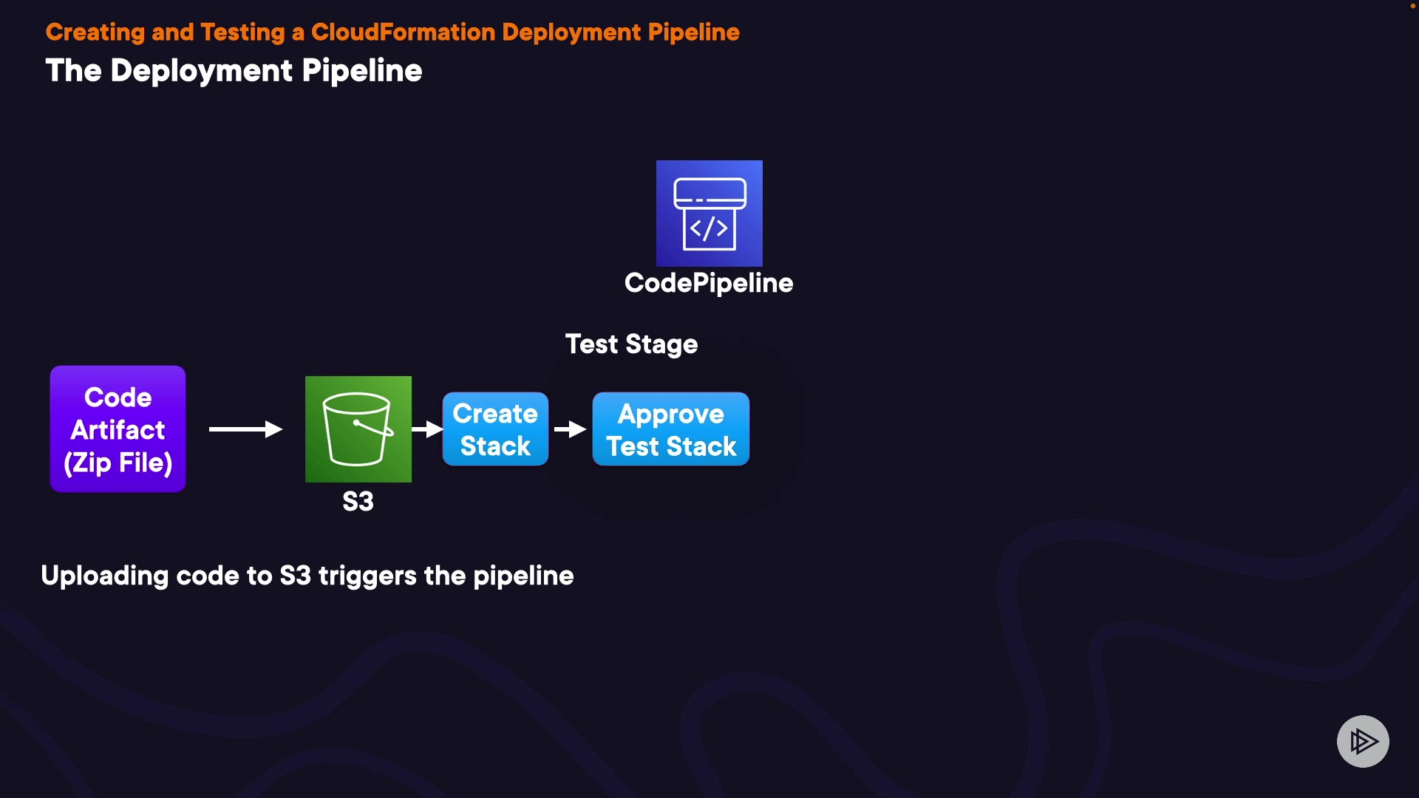Click the orange course title text

tap(392, 33)
